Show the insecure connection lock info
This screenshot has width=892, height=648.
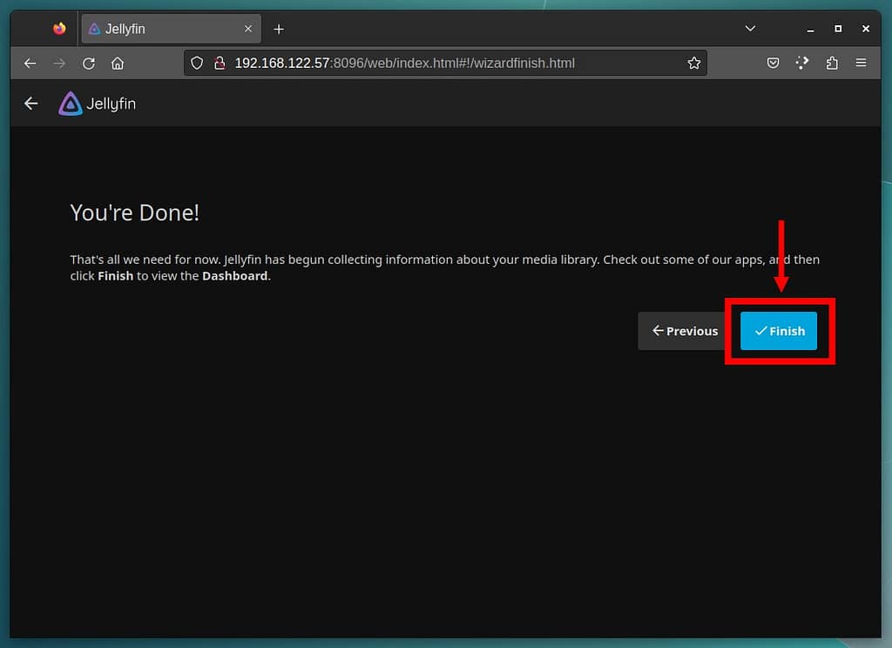pos(219,64)
